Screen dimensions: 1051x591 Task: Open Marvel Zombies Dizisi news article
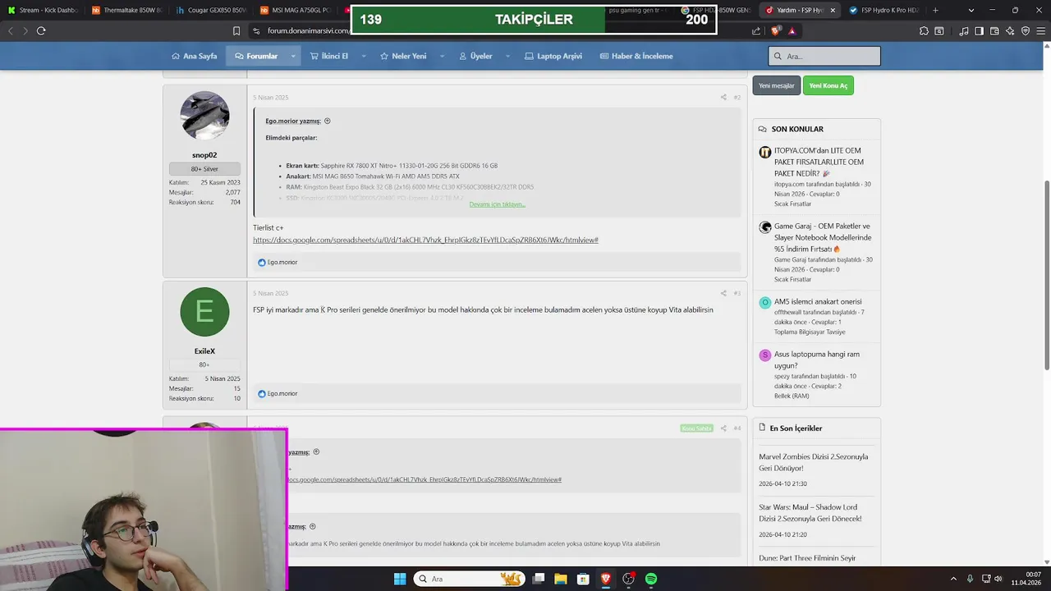pyautogui.click(x=813, y=462)
